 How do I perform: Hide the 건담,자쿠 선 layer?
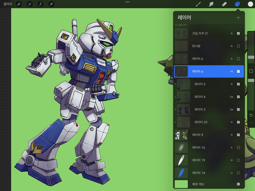238,33
